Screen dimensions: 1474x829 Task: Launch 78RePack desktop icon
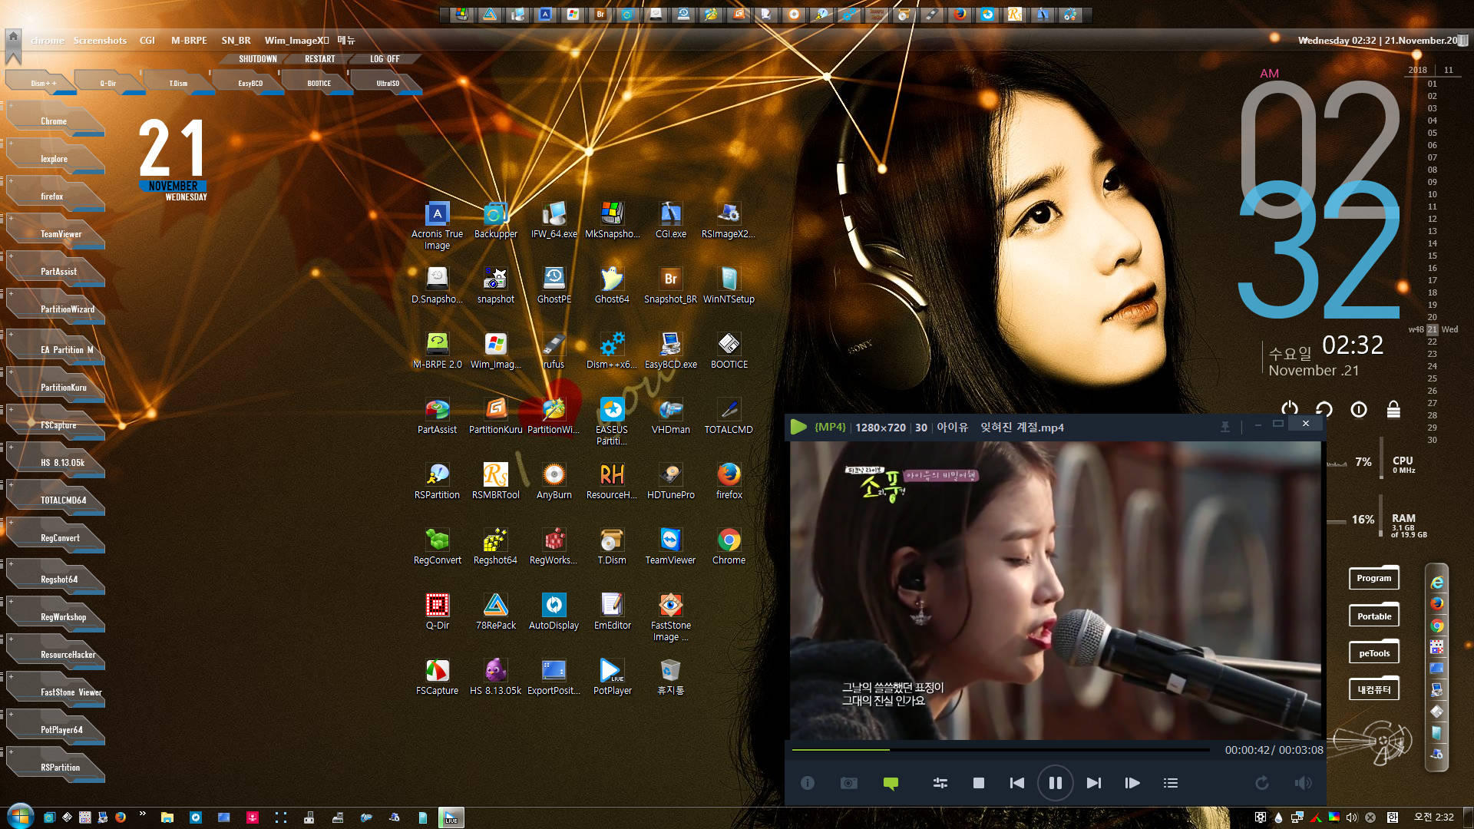tap(495, 612)
